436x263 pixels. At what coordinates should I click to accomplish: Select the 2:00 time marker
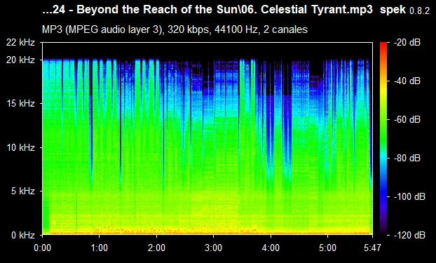point(156,248)
